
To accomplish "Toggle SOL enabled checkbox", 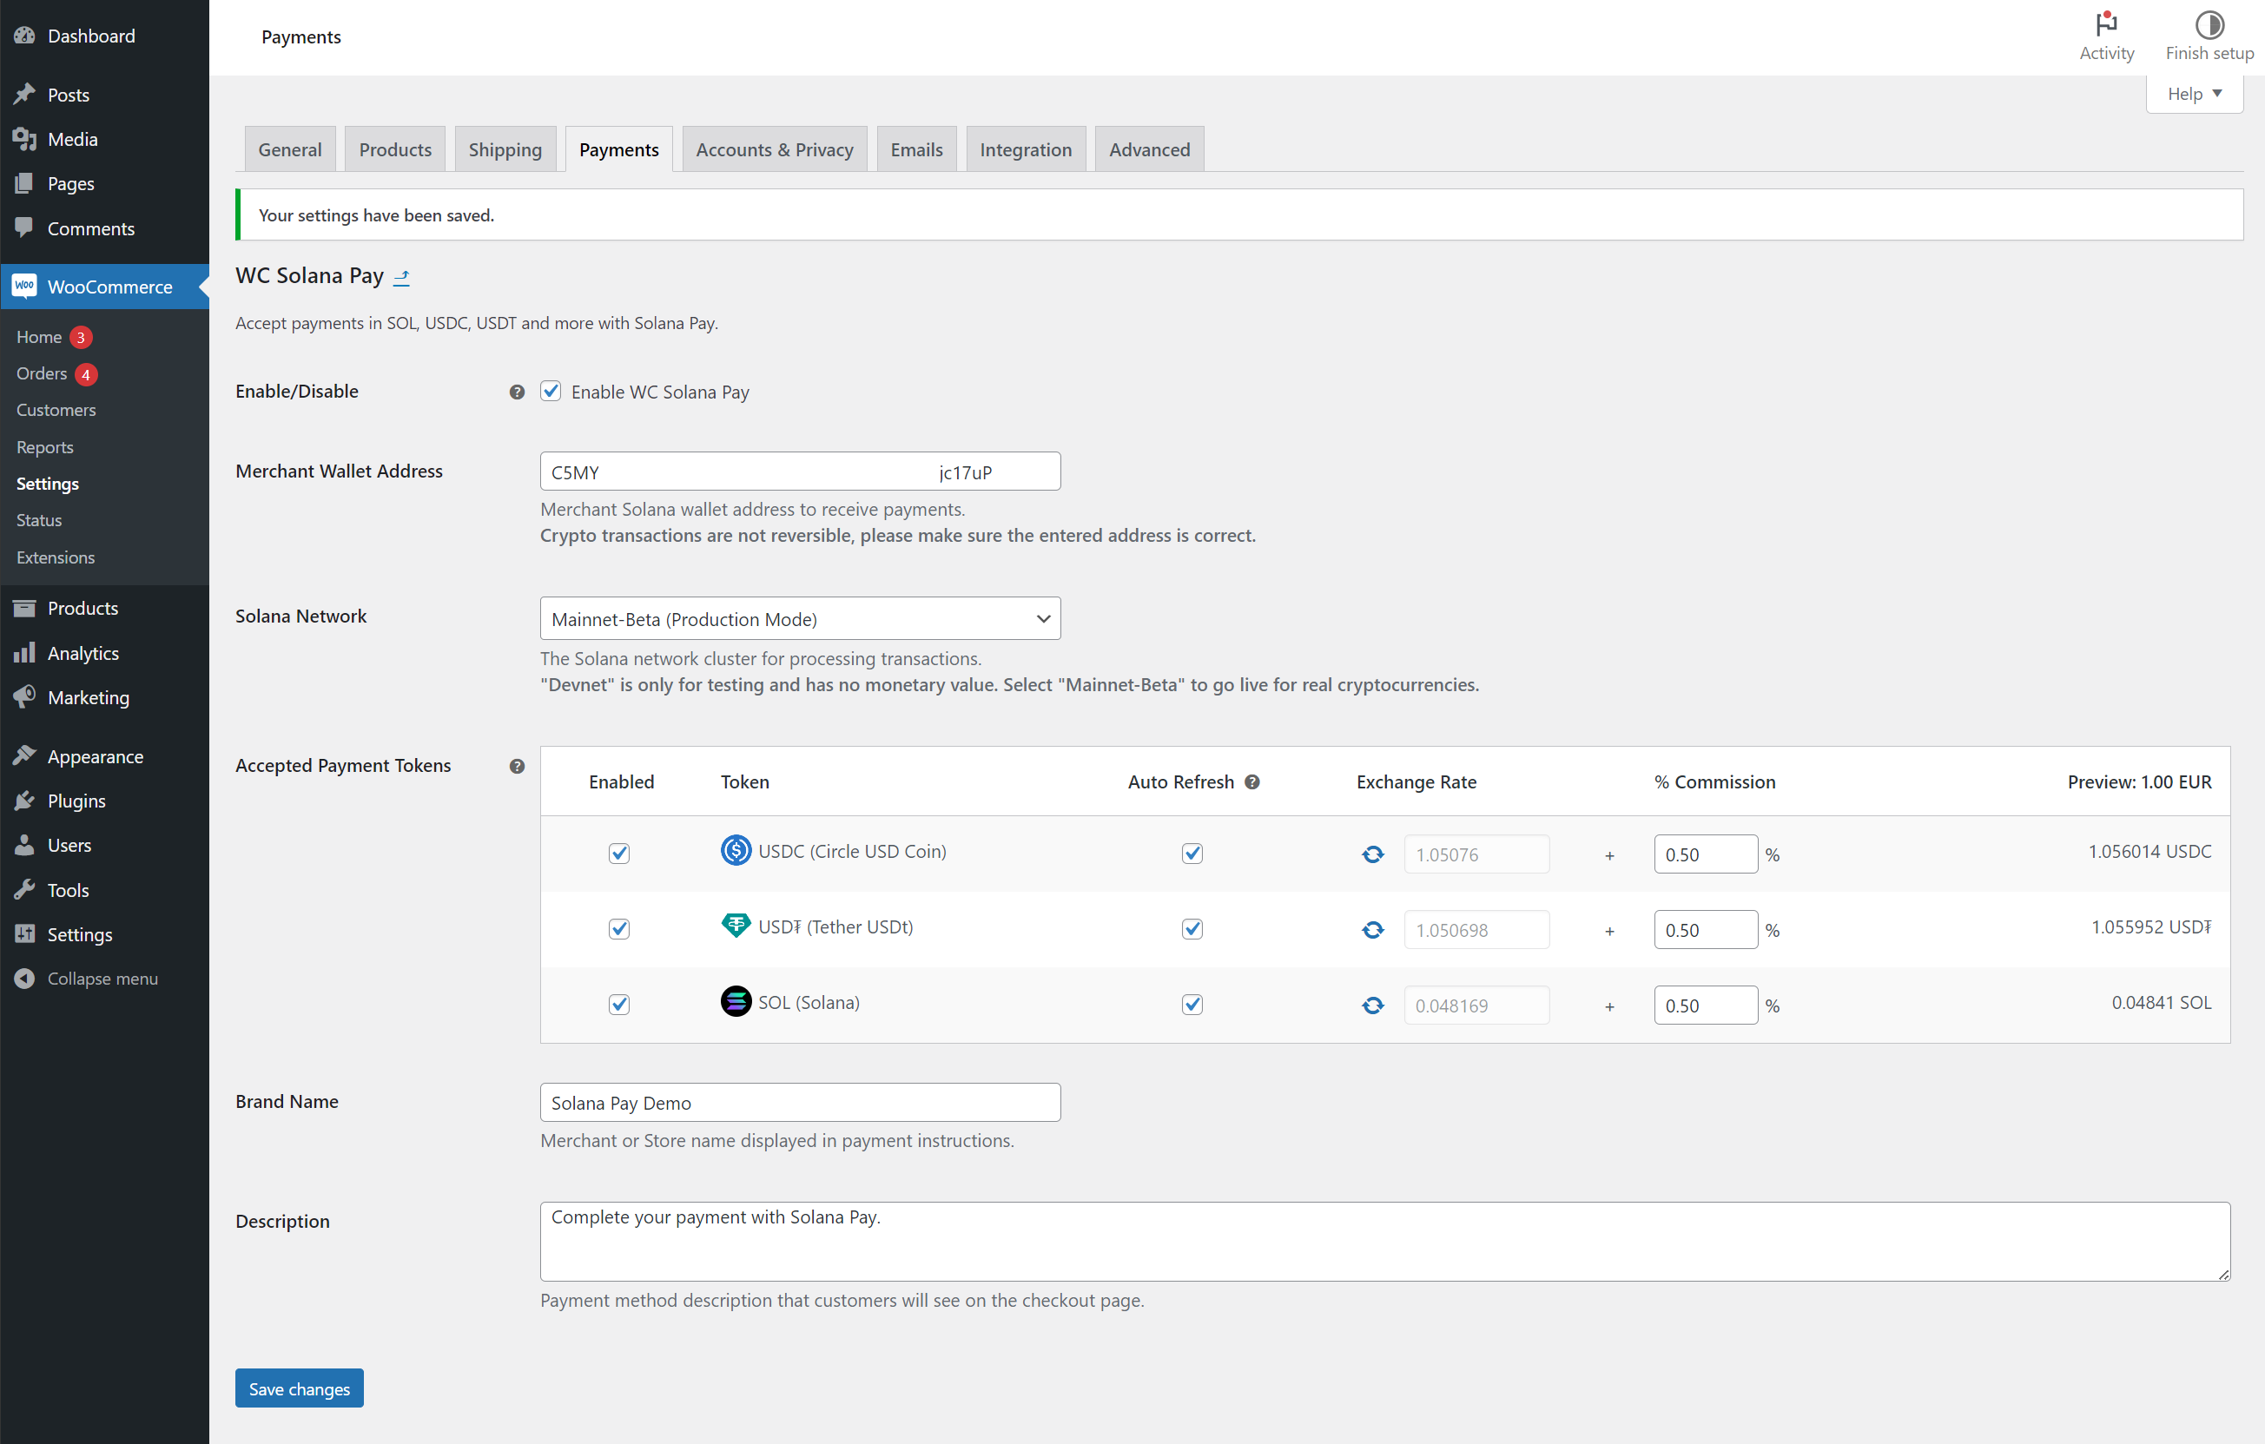I will 618,1004.
